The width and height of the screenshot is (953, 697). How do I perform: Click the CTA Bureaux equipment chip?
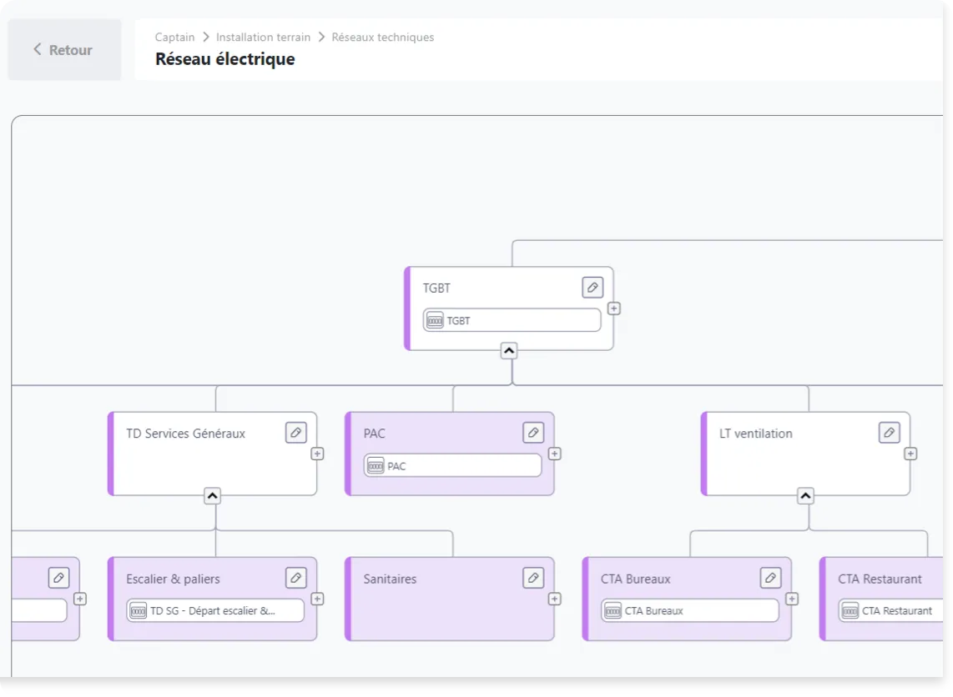(x=689, y=611)
